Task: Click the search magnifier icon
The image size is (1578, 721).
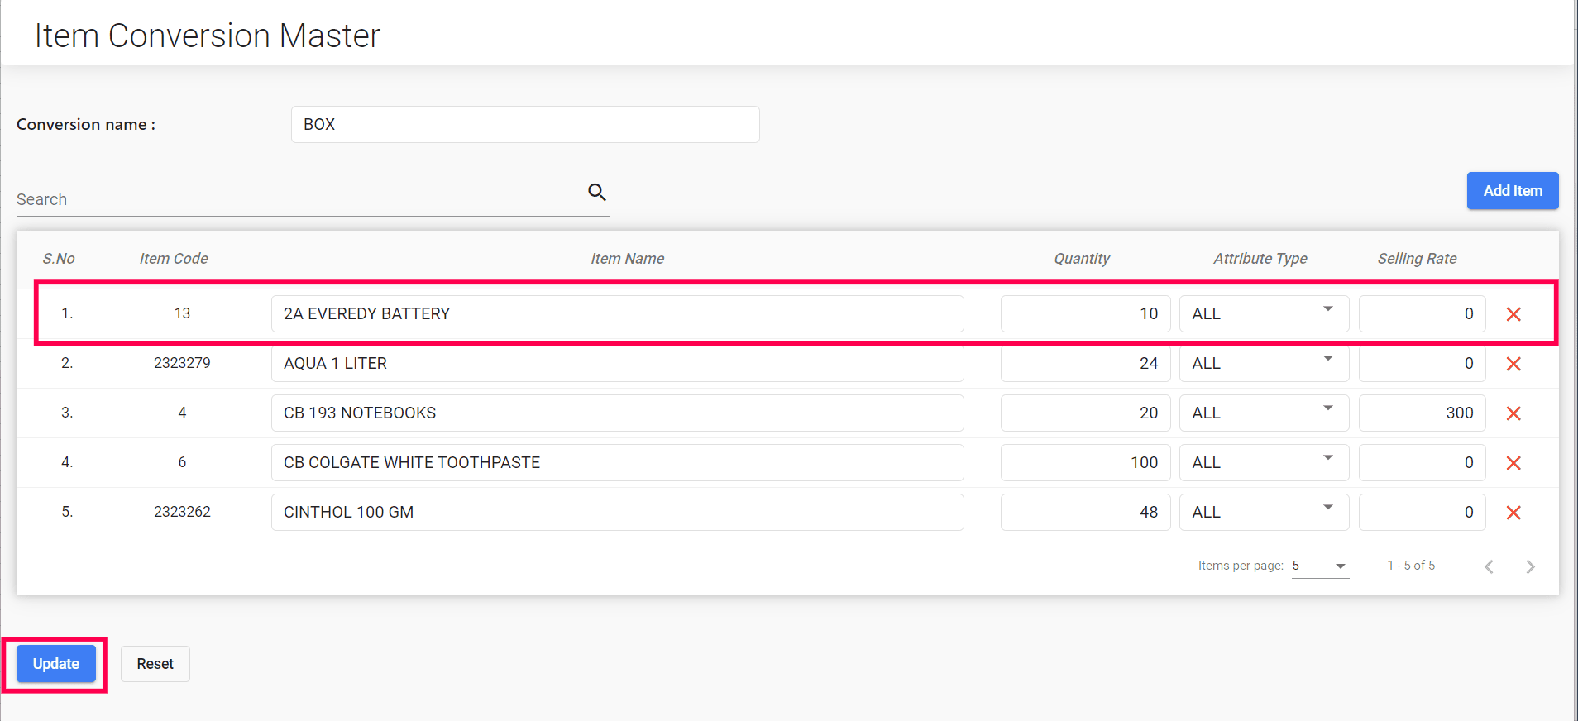Action: [596, 193]
